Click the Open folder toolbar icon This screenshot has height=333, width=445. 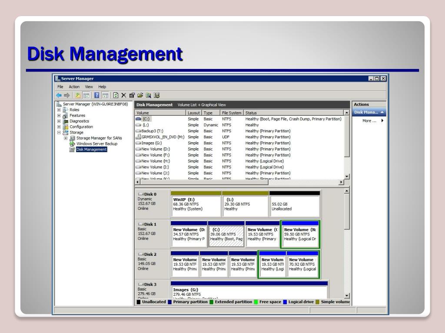(140, 95)
